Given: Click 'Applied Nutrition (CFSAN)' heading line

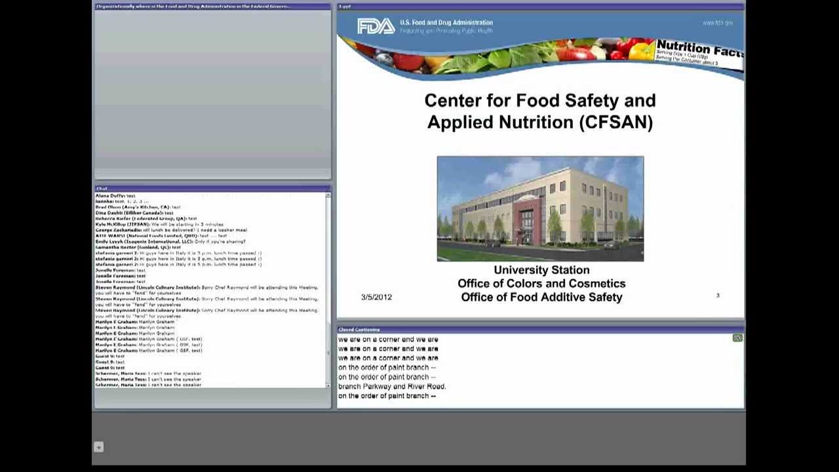Looking at the screenshot, I should pyautogui.click(x=540, y=122).
